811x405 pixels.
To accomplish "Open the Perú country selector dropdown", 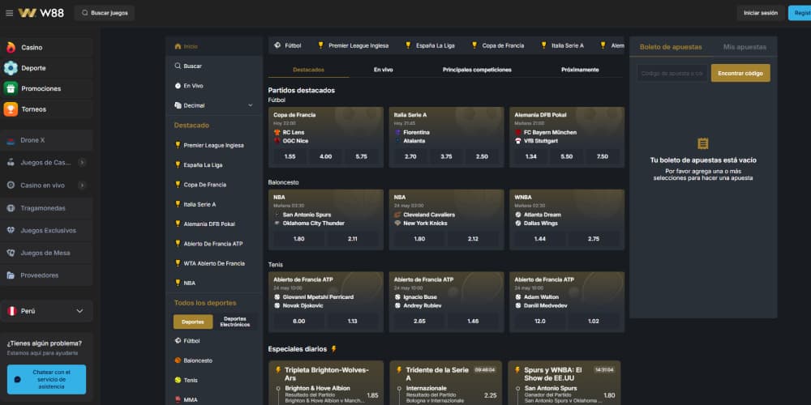I will pos(46,311).
